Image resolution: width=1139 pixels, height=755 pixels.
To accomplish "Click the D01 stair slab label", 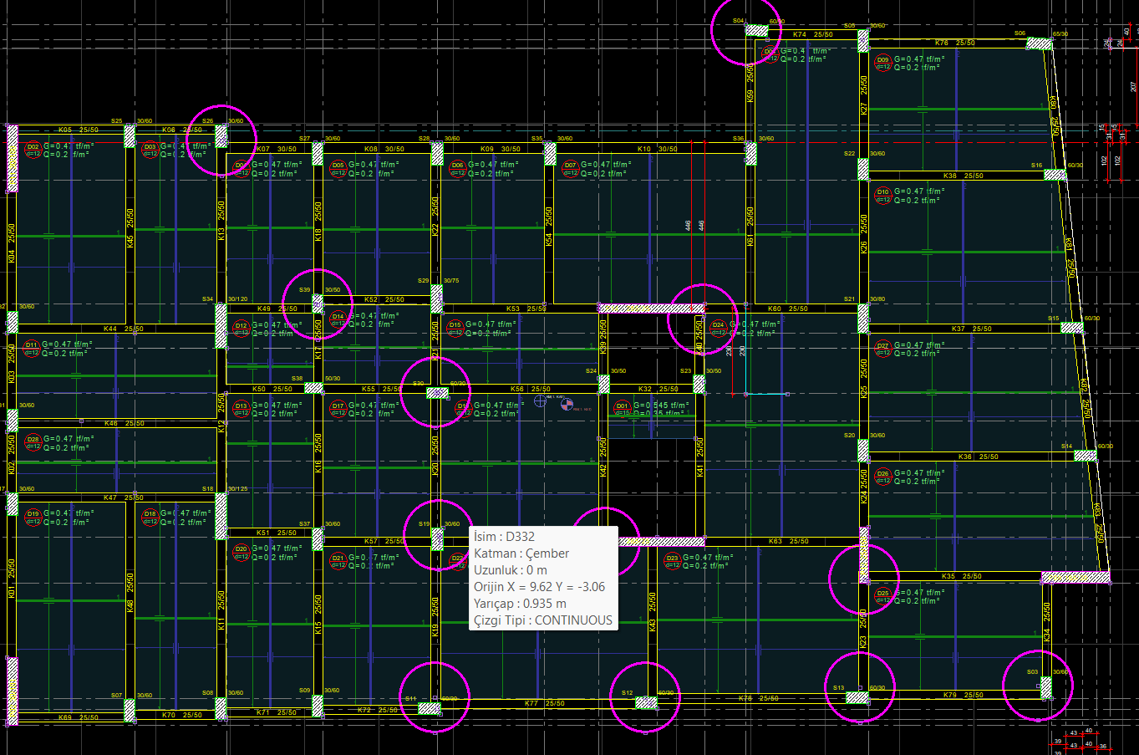I will pyautogui.click(x=622, y=410).
